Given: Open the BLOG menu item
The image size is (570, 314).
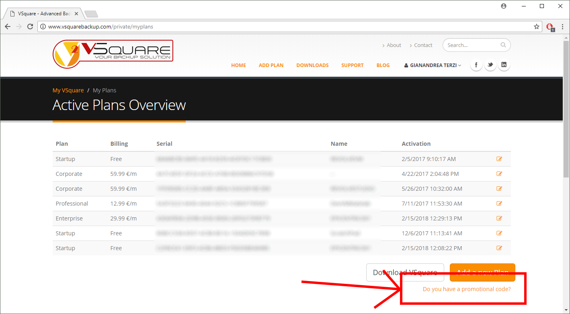Looking at the screenshot, I should point(383,65).
